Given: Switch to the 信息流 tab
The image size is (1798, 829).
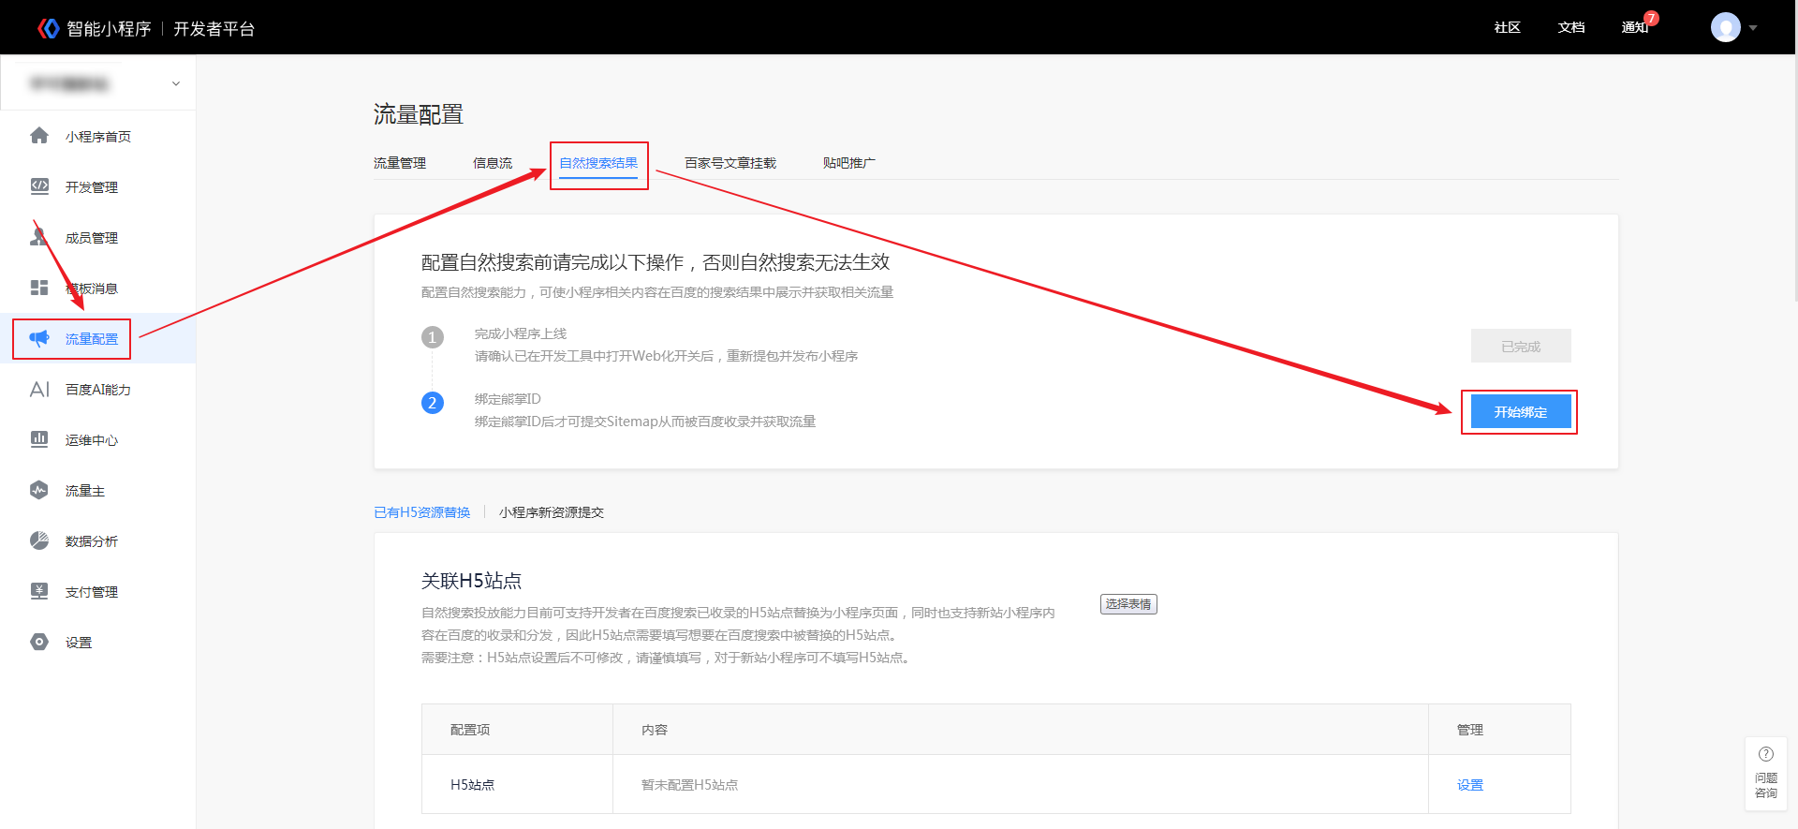Looking at the screenshot, I should (493, 163).
